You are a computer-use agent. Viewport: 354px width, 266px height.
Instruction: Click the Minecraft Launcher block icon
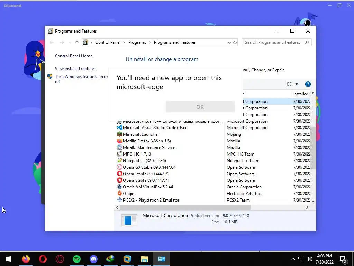119,134
